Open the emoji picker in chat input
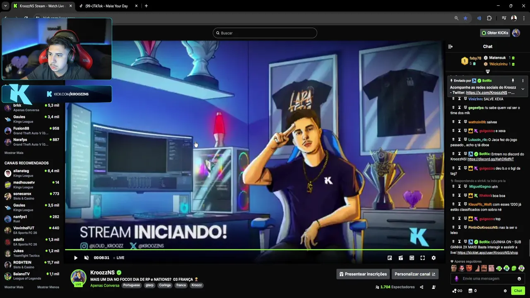Screen dimensions: 530x298 coord(519,279)
